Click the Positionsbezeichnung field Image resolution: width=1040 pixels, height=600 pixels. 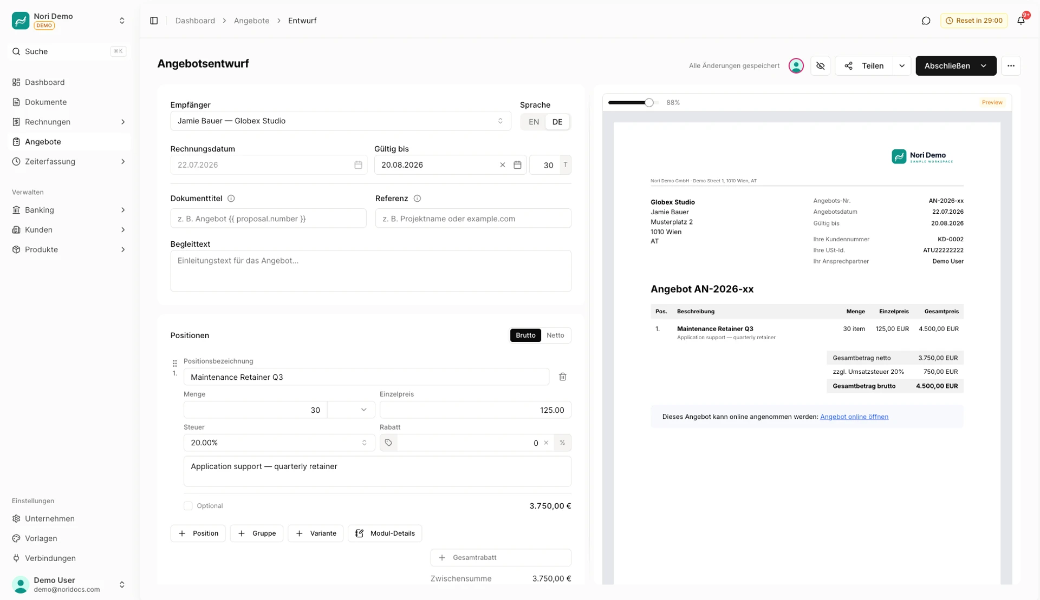366,377
